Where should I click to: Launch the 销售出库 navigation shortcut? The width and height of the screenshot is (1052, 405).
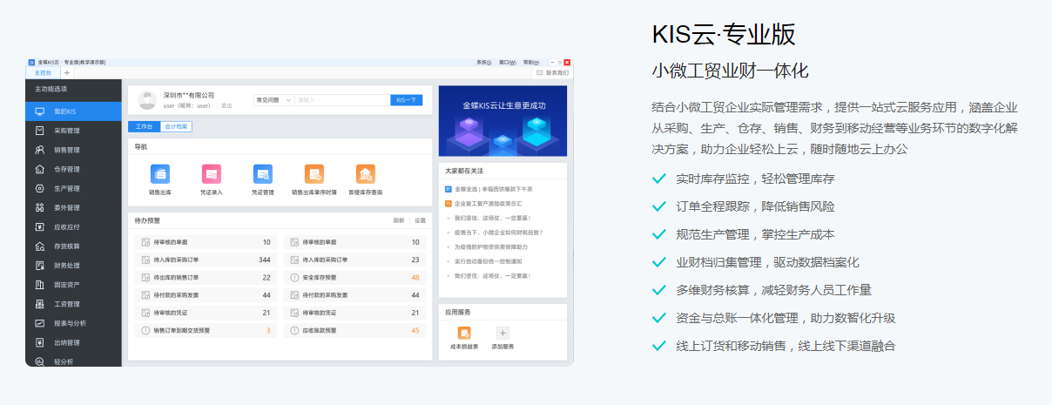tap(160, 179)
